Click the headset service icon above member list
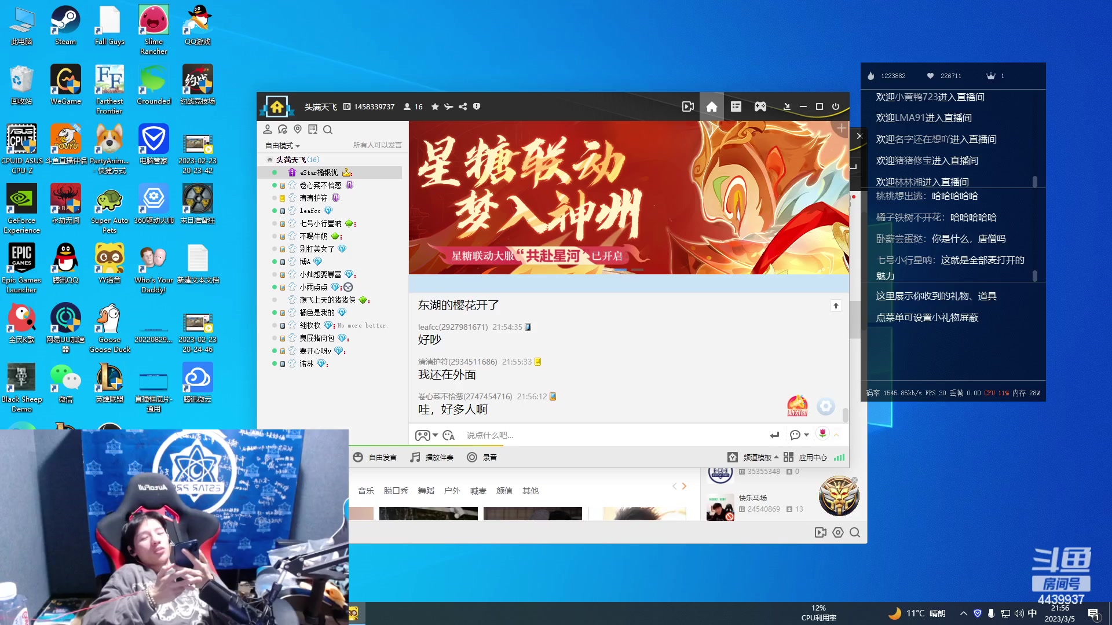The image size is (1112, 625). [283, 130]
